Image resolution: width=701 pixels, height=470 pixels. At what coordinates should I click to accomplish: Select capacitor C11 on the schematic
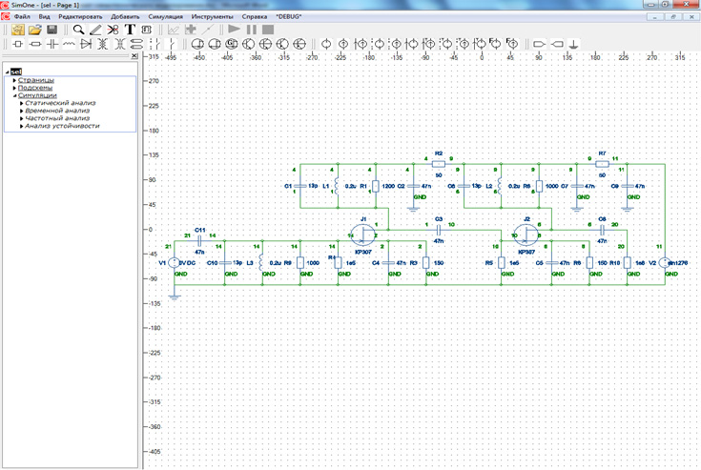tap(200, 241)
